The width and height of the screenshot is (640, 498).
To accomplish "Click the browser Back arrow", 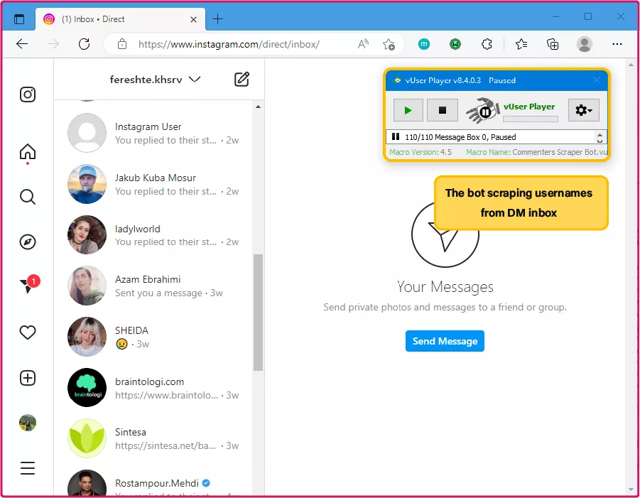I will click(x=22, y=43).
